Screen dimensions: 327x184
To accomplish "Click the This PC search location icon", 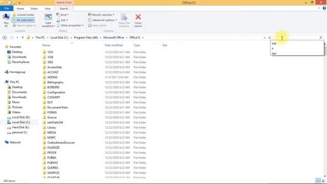I will pyautogui.click(x=6, y=20).
